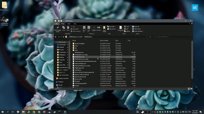Screen dimensions: 204x114
Task: Sort by the Name column header
Action: pyautogui.click(x=86, y=41)
